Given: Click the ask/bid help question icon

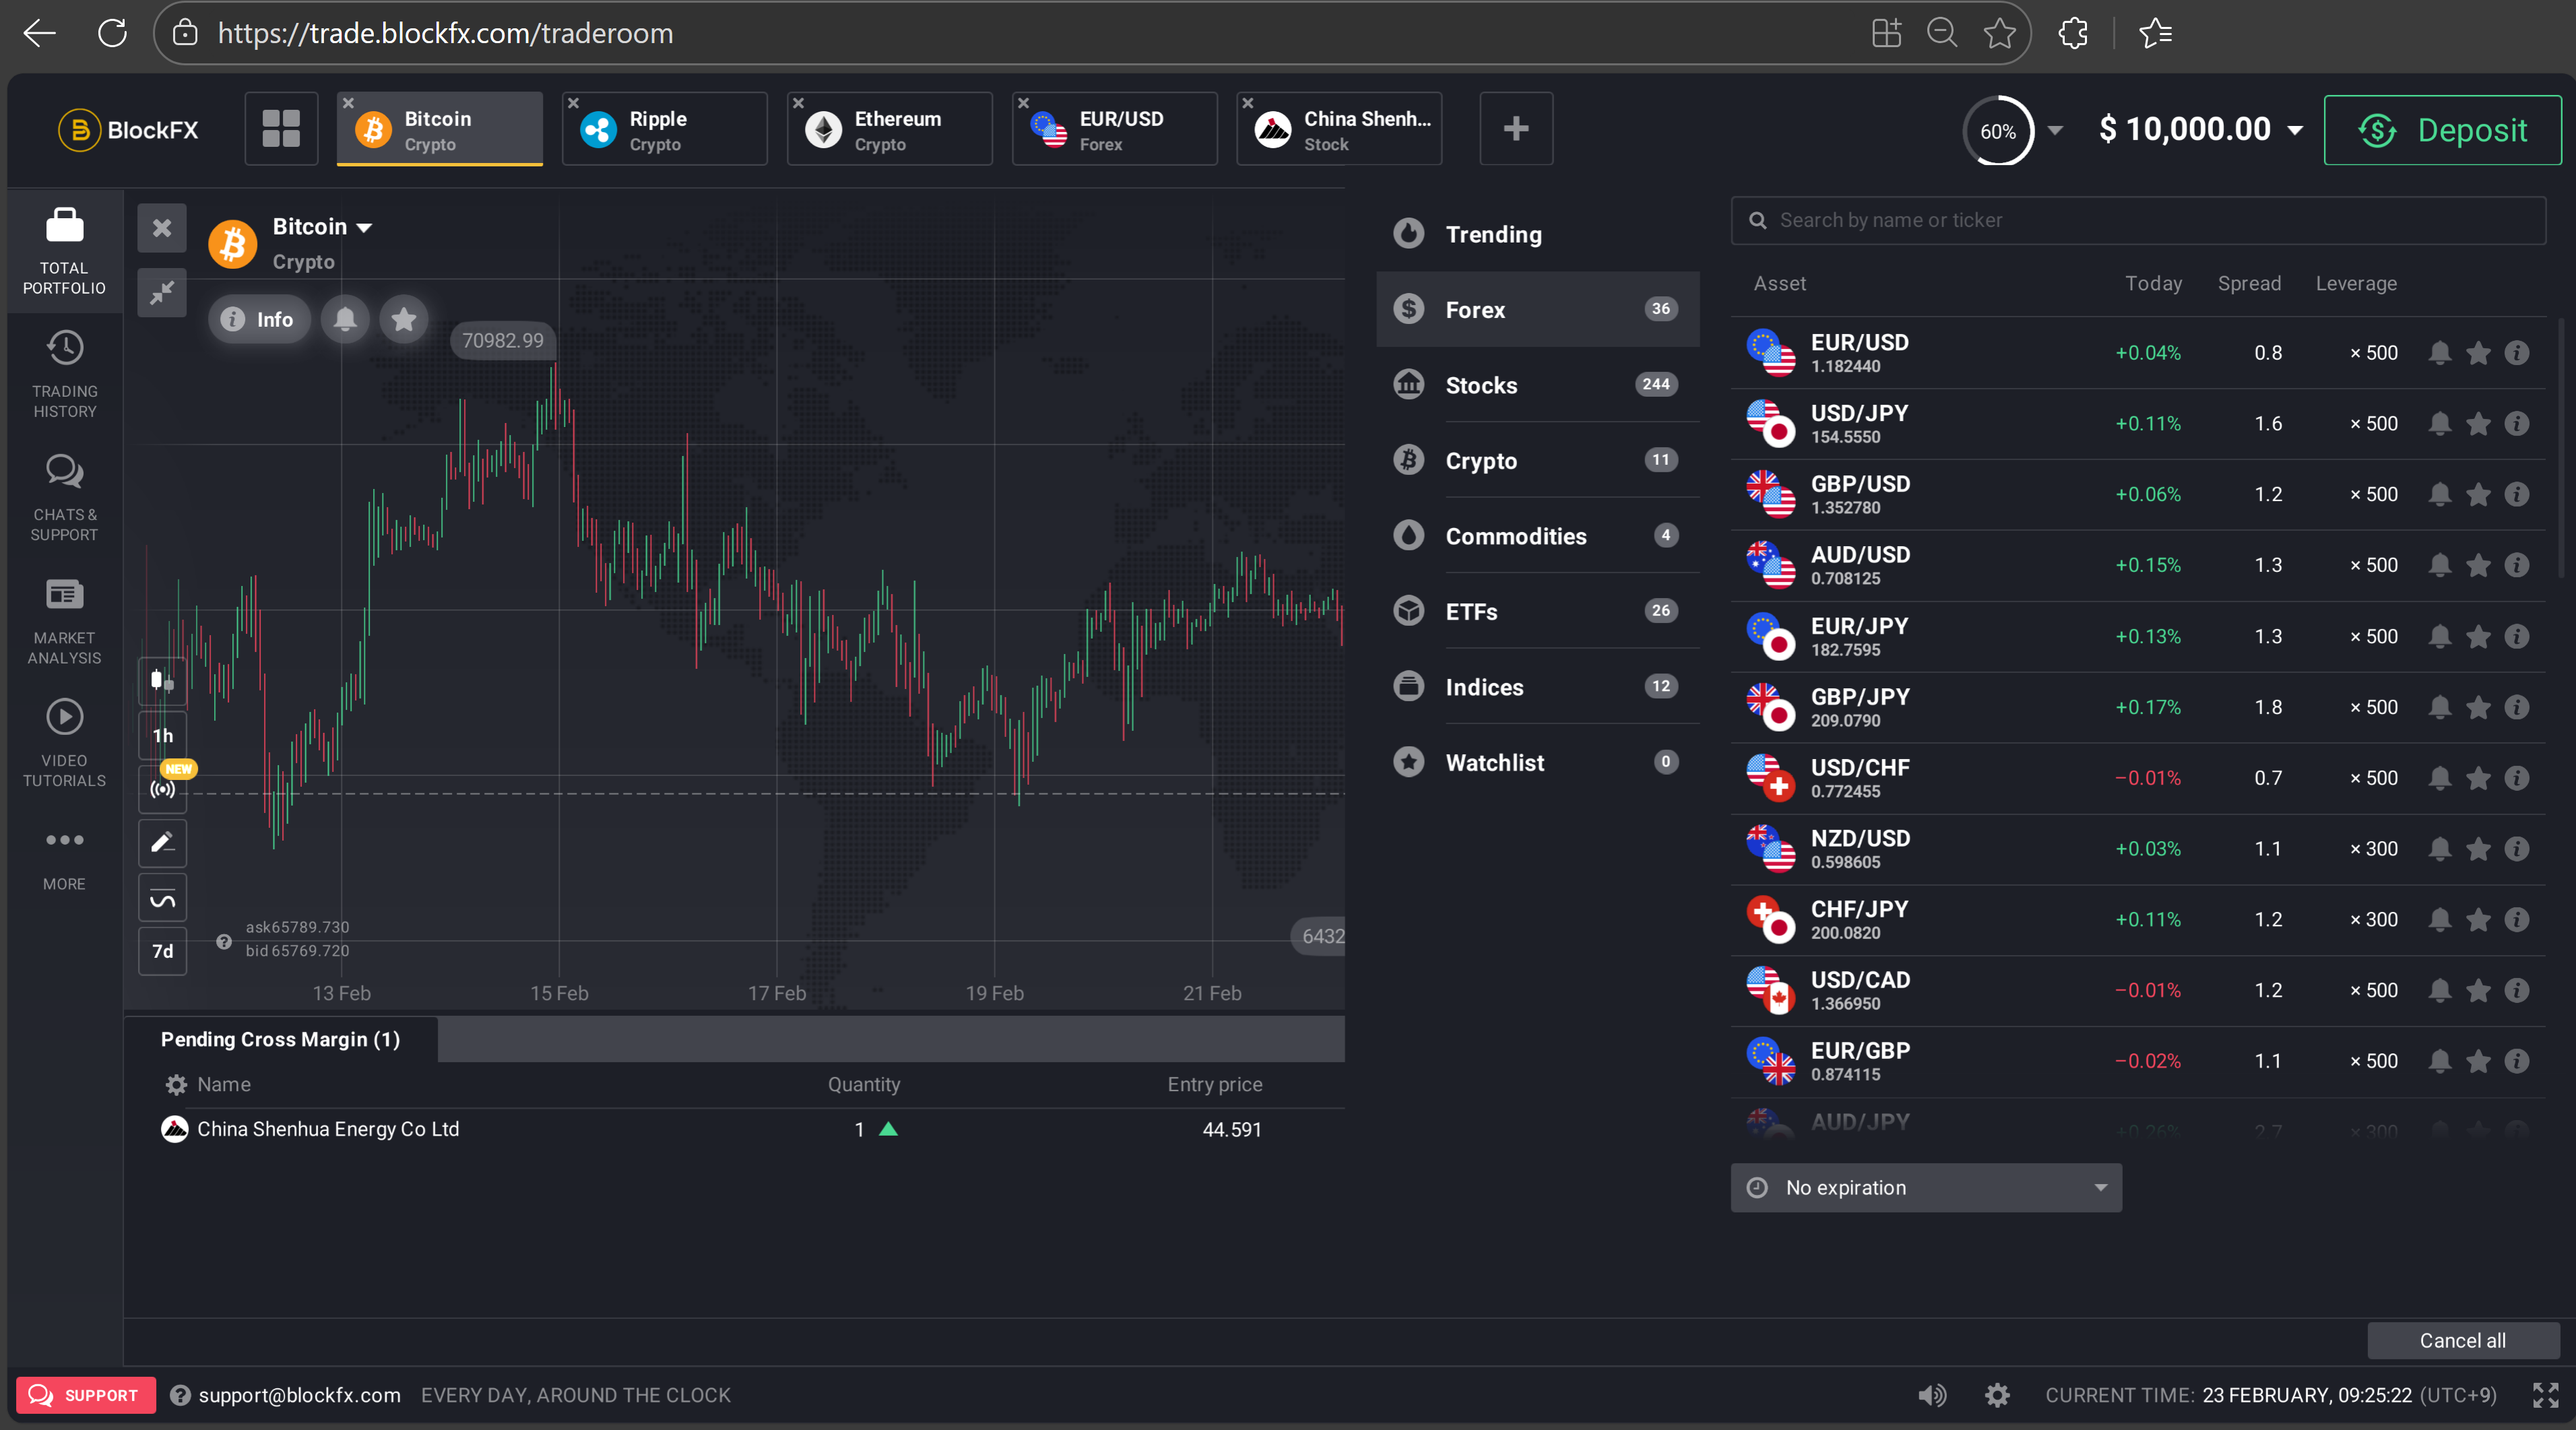Looking at the screenshot, I should [224, 941].
